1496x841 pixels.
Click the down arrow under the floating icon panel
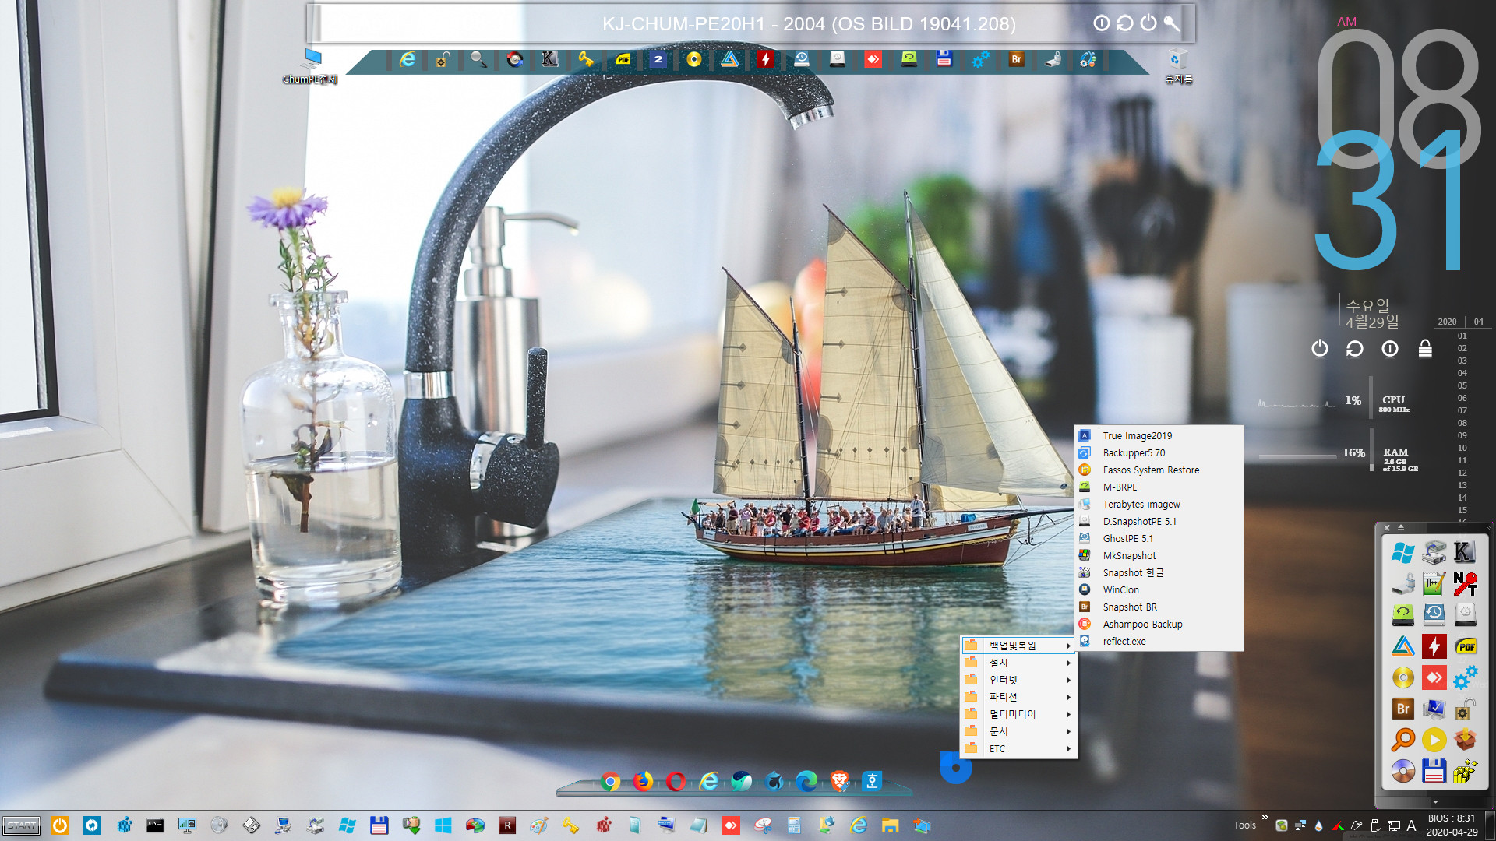tap(1435, 802)
